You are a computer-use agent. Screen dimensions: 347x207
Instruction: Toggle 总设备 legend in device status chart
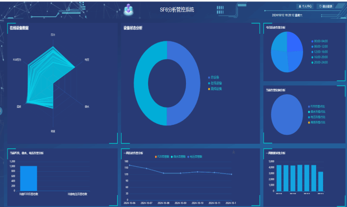[x=214, y=77]
